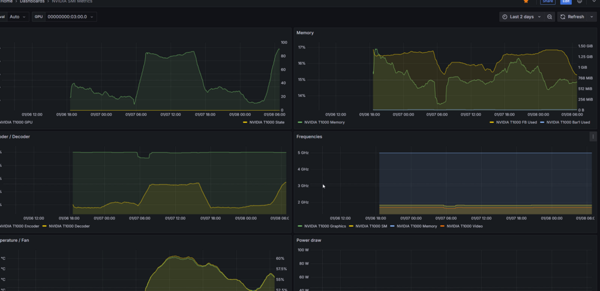Click the refresh circular arrows icon
This screenshot has height=291, width=600.
point(563,17)
